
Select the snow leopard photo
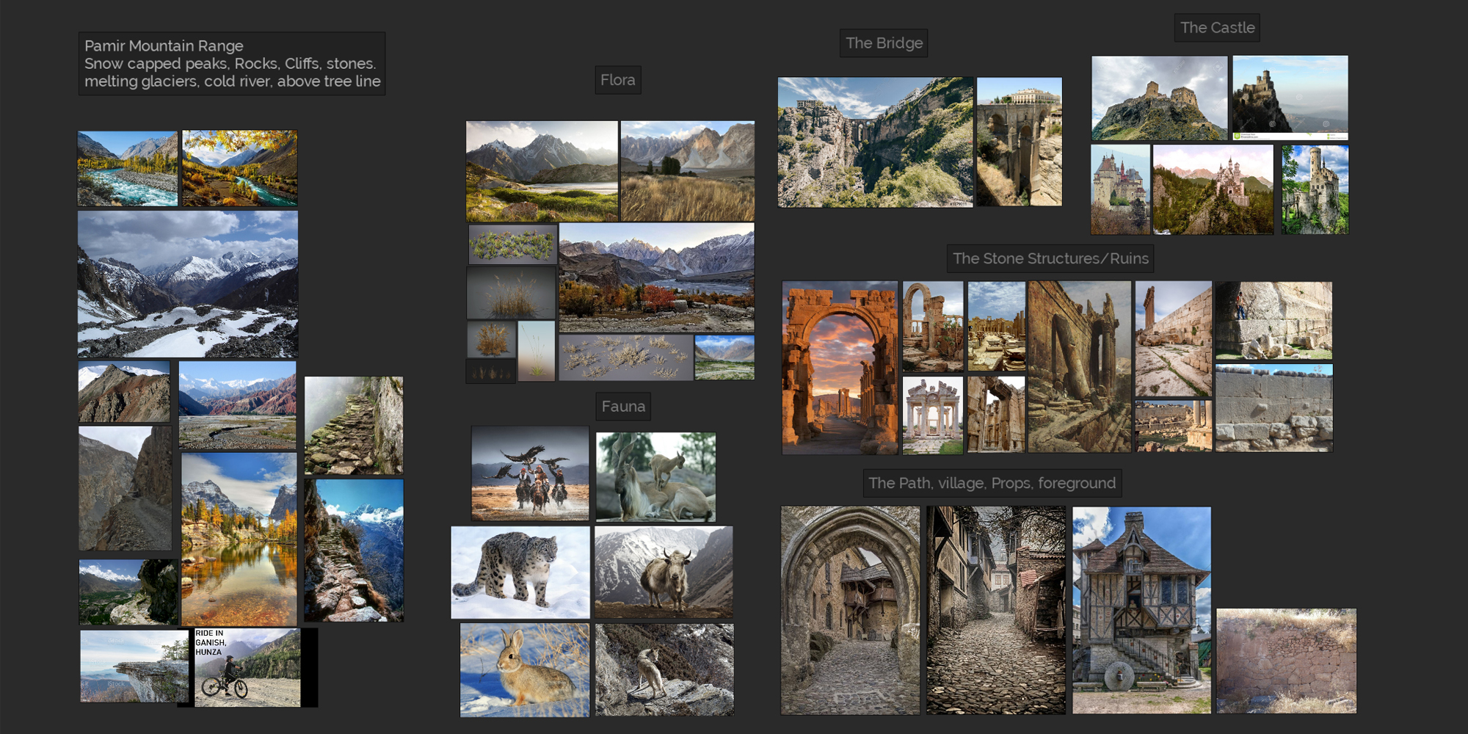[520, 572]
